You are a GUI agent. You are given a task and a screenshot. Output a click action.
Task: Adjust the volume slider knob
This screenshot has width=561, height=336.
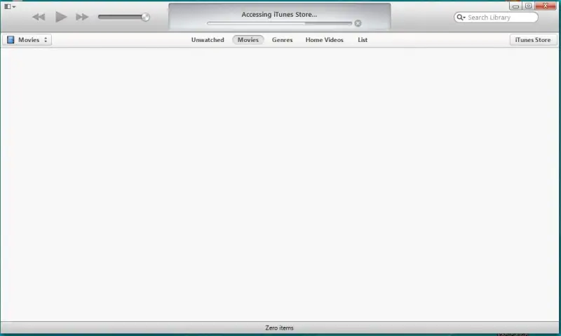[x=145, y=17]
